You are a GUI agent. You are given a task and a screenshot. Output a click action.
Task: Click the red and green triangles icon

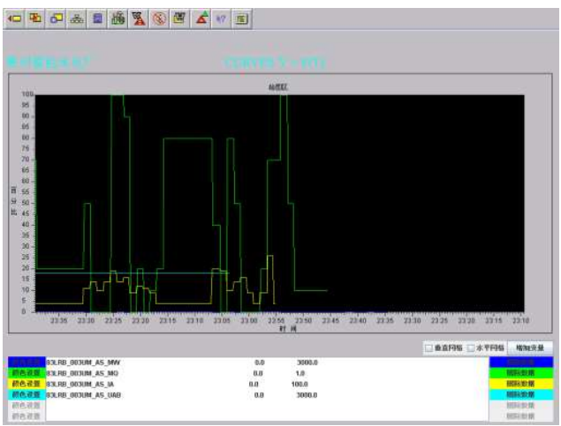201,19
